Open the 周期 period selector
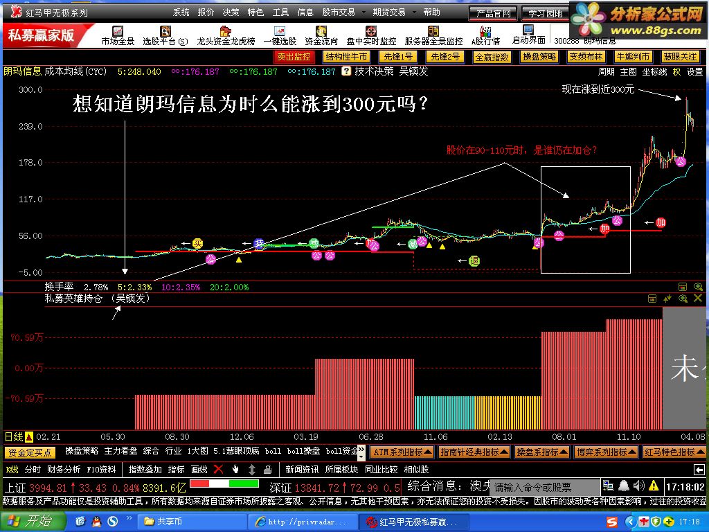The width and height of the screenshot is (709, 532). (606, 72)
